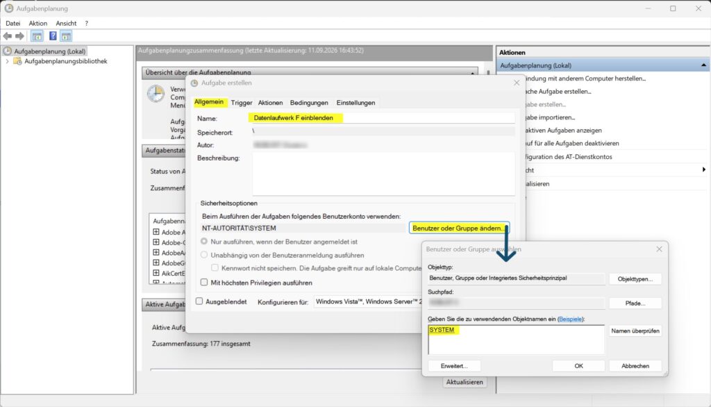The image size is (711, 407).
Task: Select Unabhängig von der Benutzeranmeldung ausführen
Action: coord(204,255)
